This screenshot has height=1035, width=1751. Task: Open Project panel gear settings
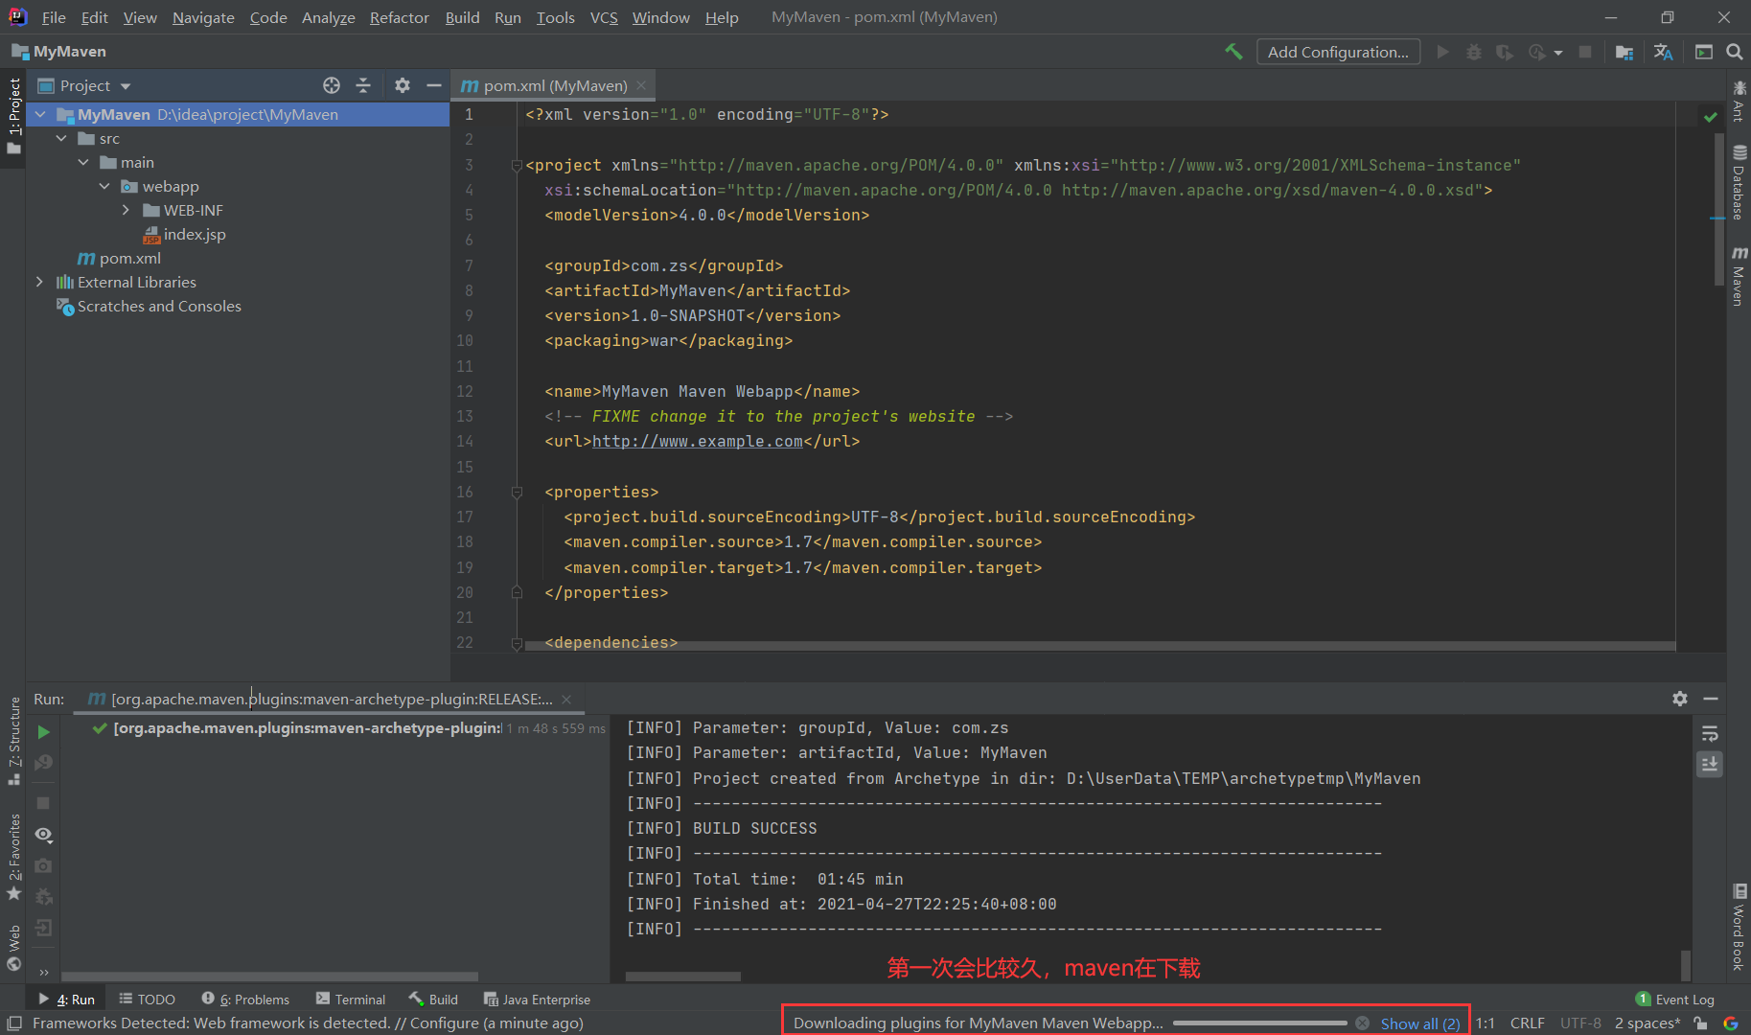coord(403,85)
